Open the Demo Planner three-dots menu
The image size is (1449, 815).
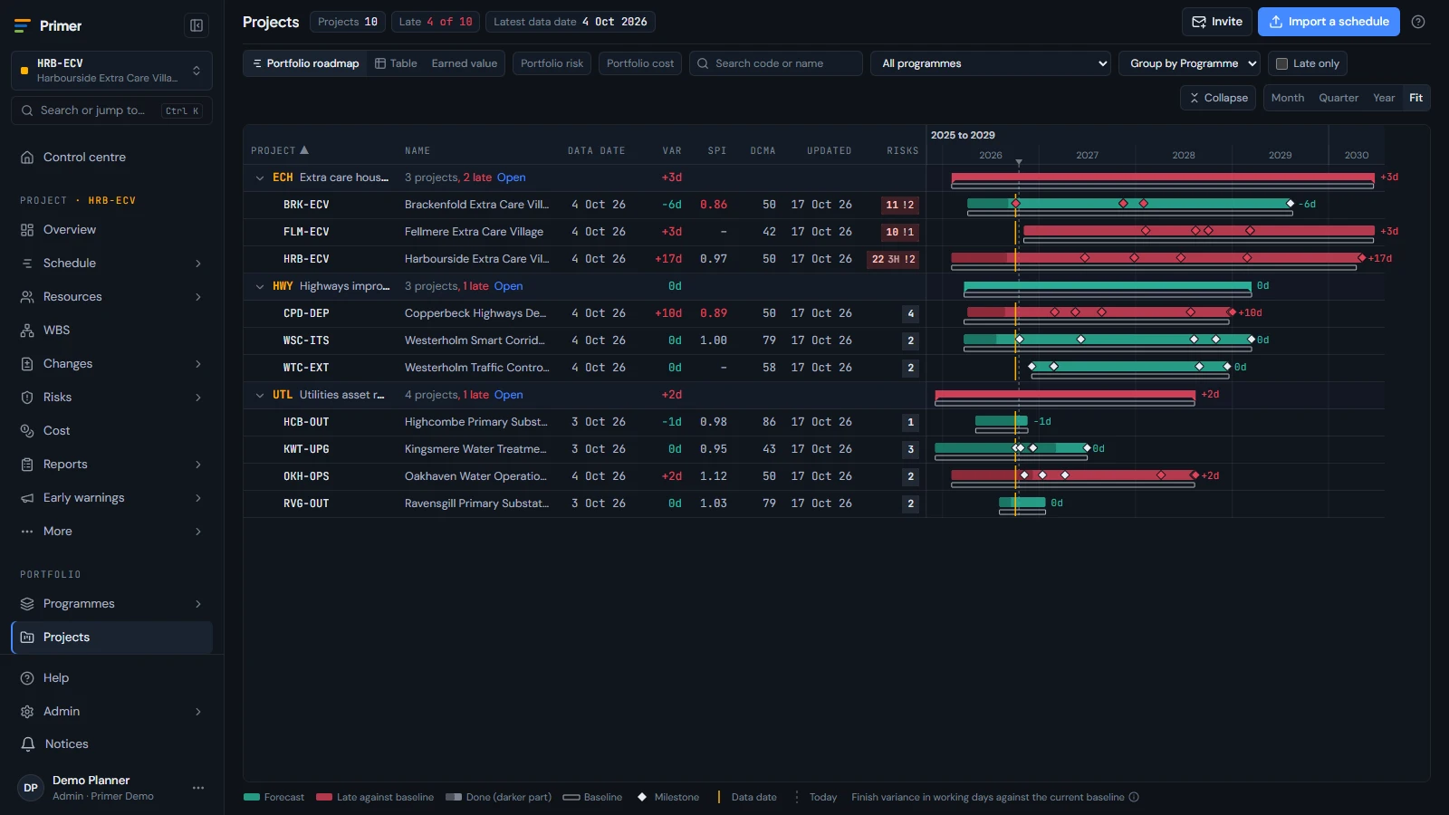pyautogui.click(x=198, y=788)
